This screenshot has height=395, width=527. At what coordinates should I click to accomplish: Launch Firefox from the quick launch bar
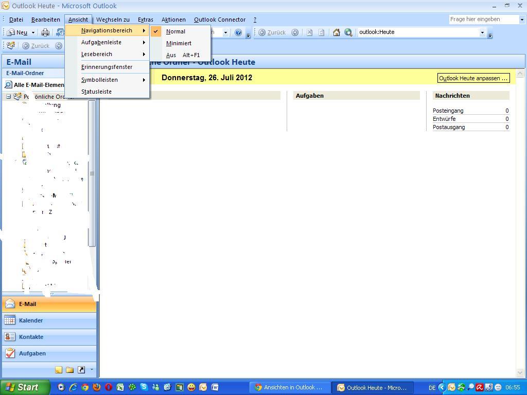tap(96, 387)
